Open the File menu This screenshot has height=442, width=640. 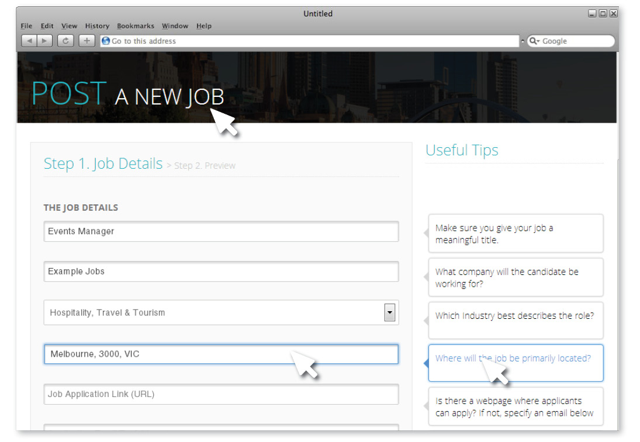coord(26,26)
